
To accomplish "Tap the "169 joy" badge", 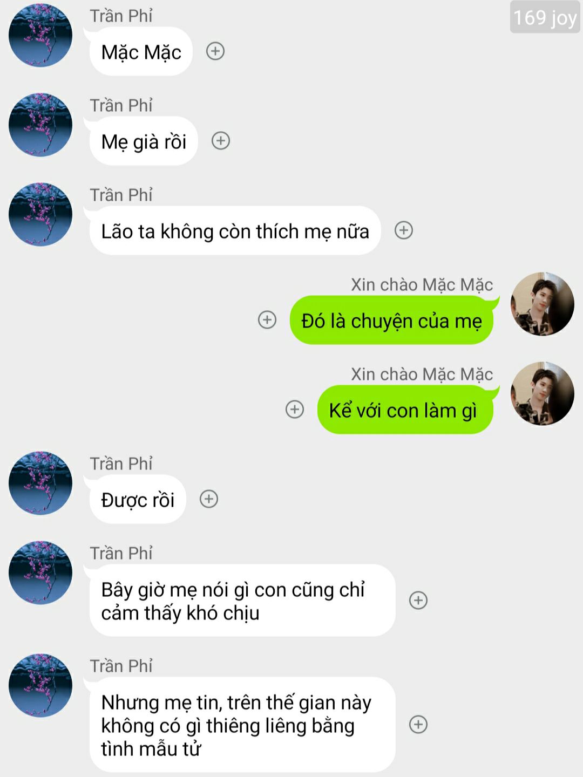I will (545, 17).
